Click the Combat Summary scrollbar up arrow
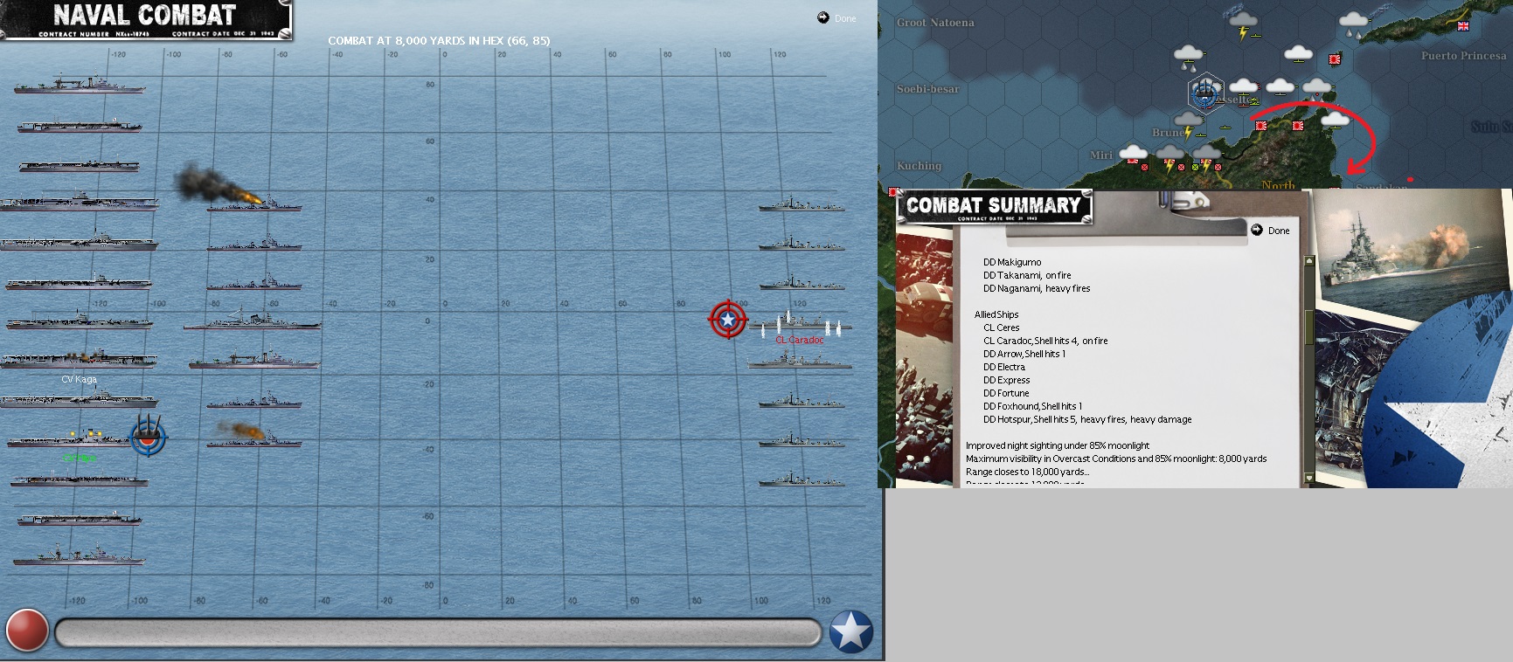The image size is (1513, 662). point(1308,260)
